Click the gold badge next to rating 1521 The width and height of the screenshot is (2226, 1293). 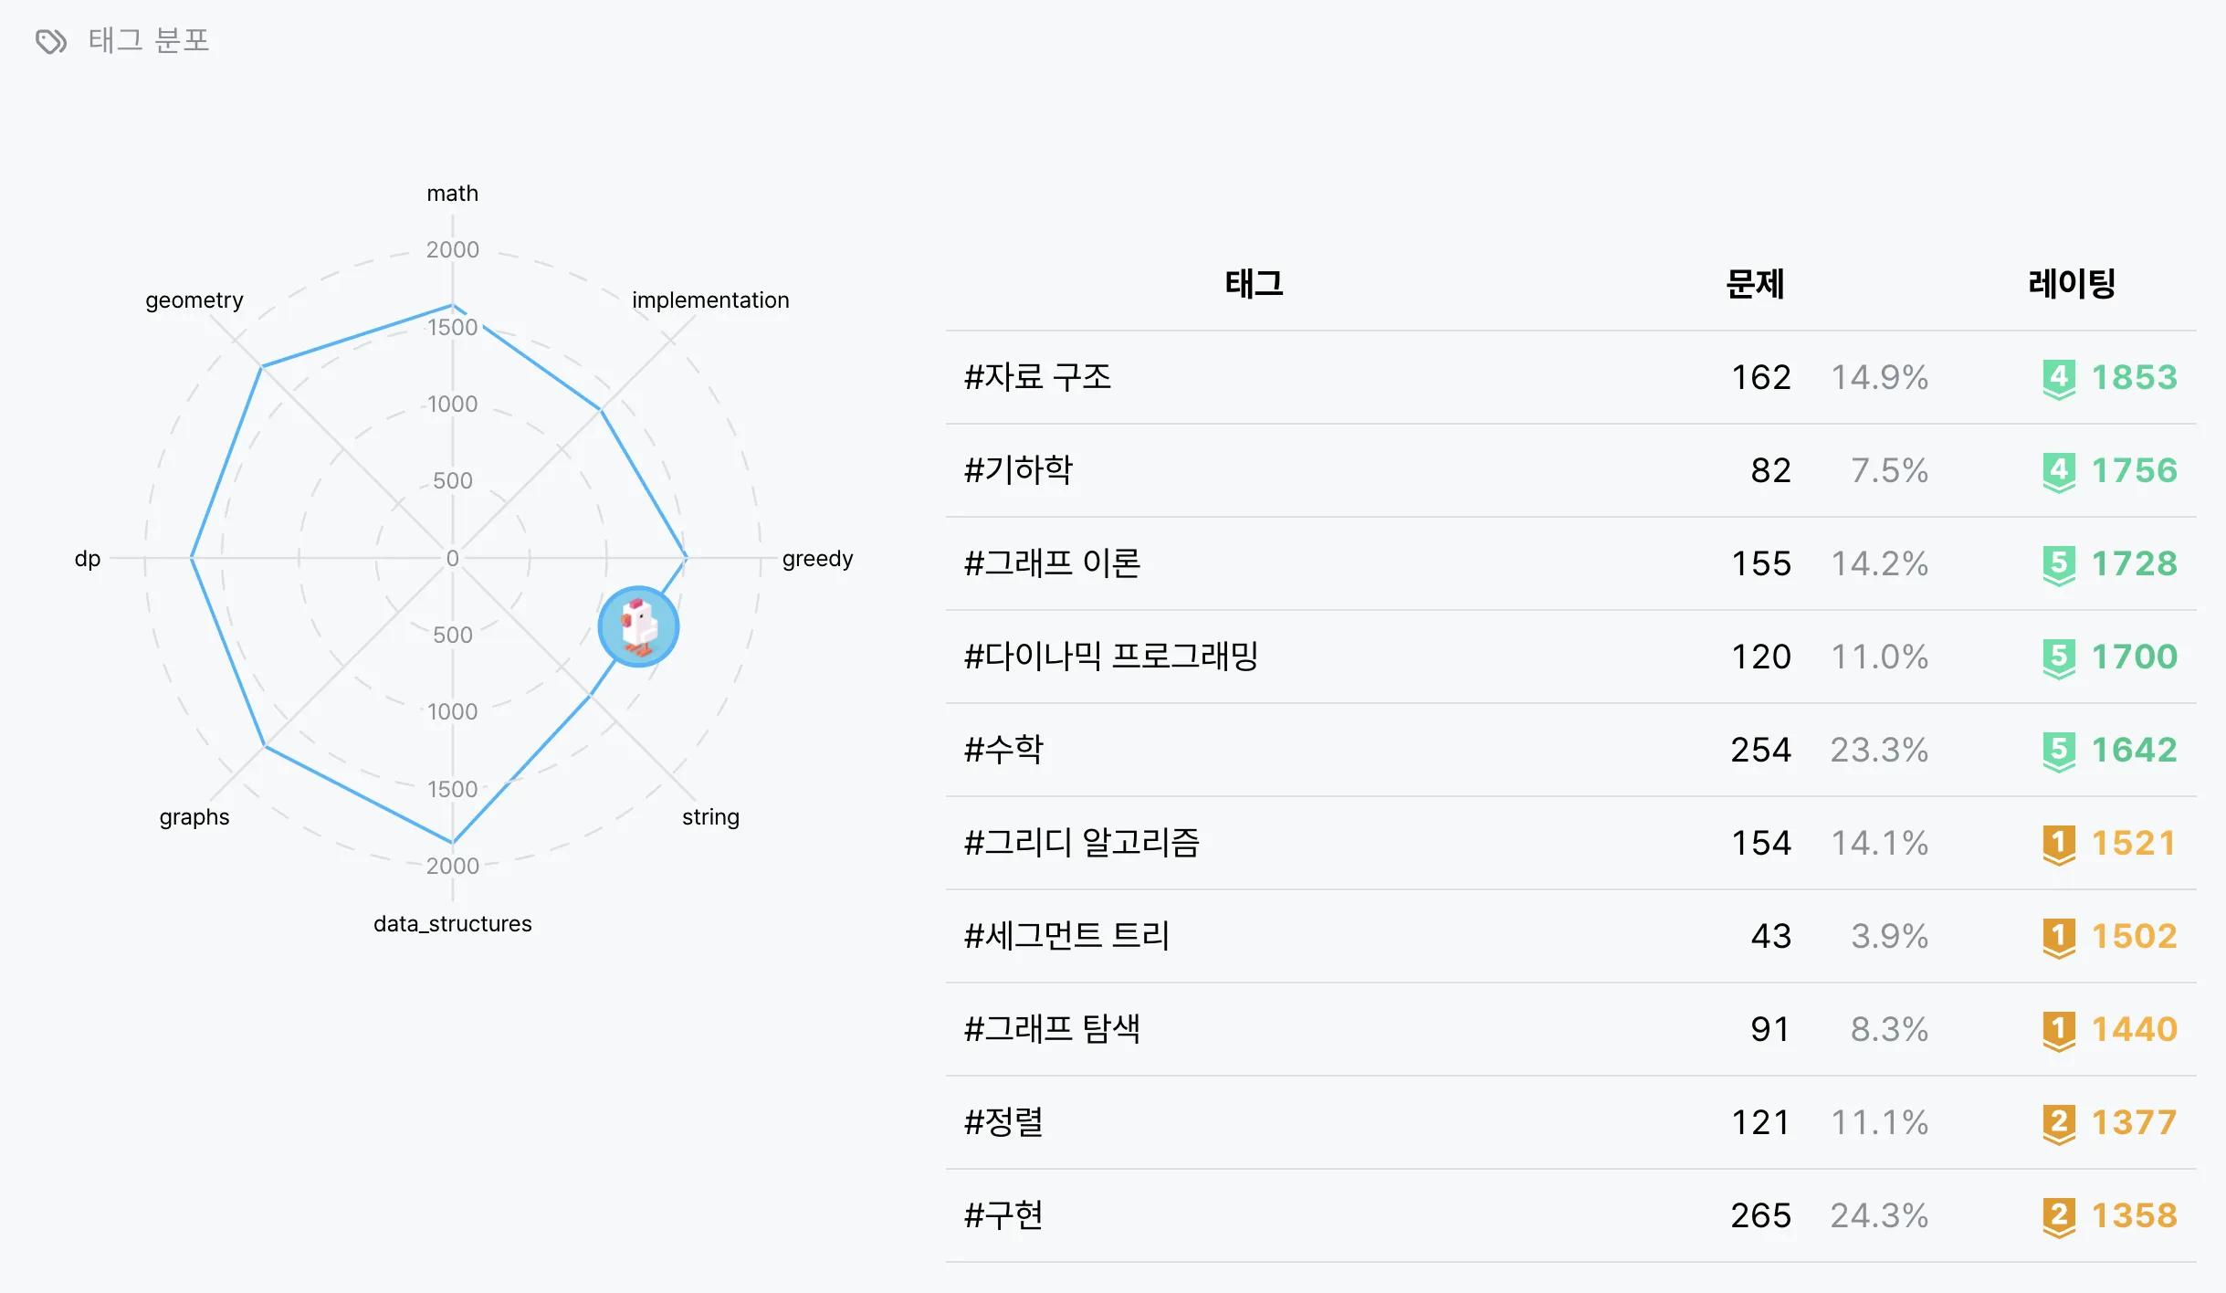[x=2058, y=844]
